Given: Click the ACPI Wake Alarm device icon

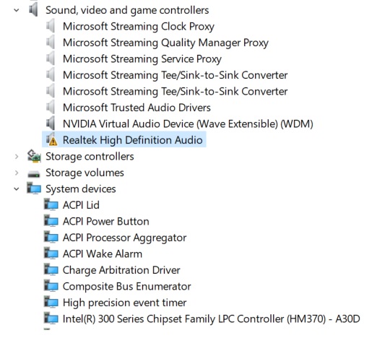Looking at the screenshot, I should click(51, 253).
